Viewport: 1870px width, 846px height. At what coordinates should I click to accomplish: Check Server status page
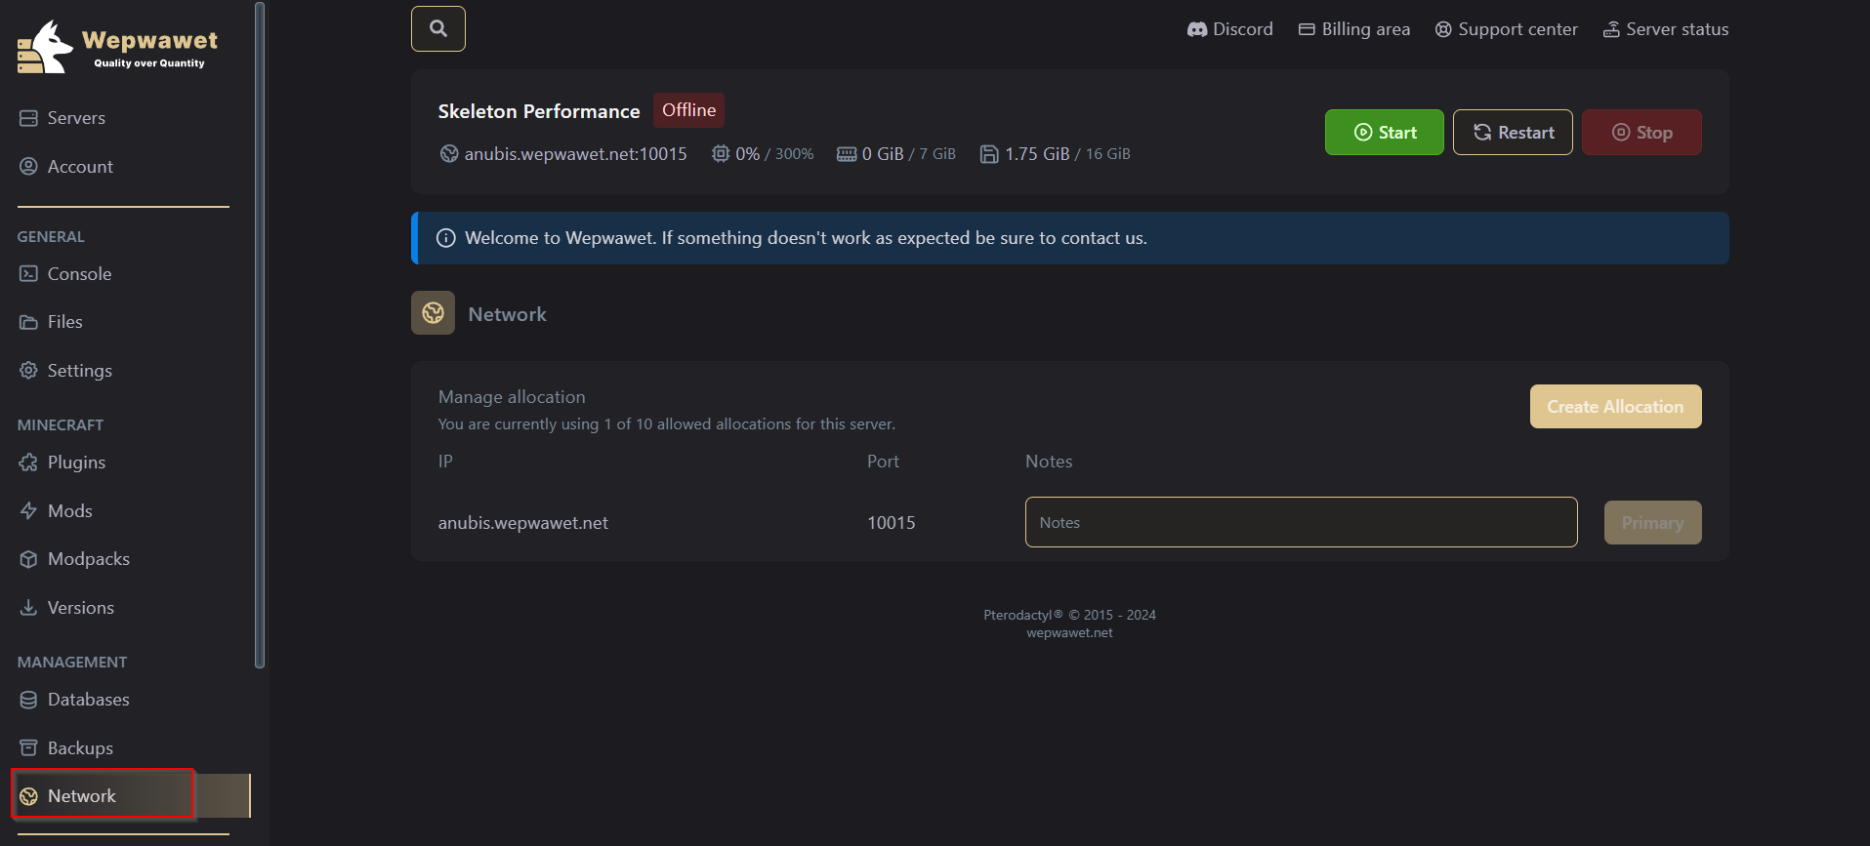pos(1665,29)
